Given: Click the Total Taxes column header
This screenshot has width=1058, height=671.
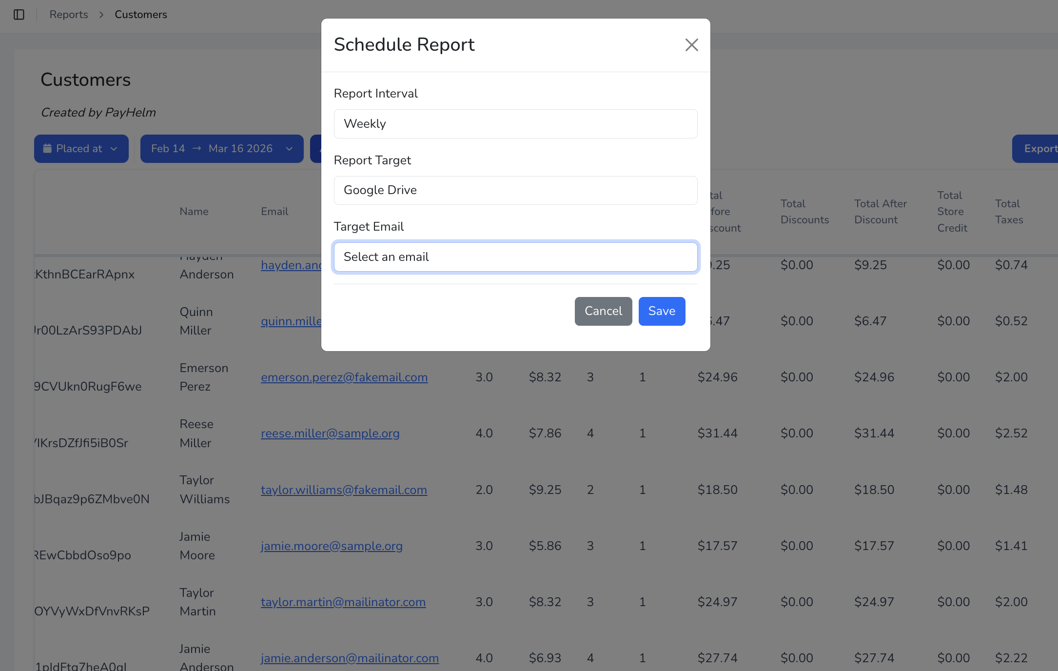Looking at the screenshot, I should point(1009,212).
